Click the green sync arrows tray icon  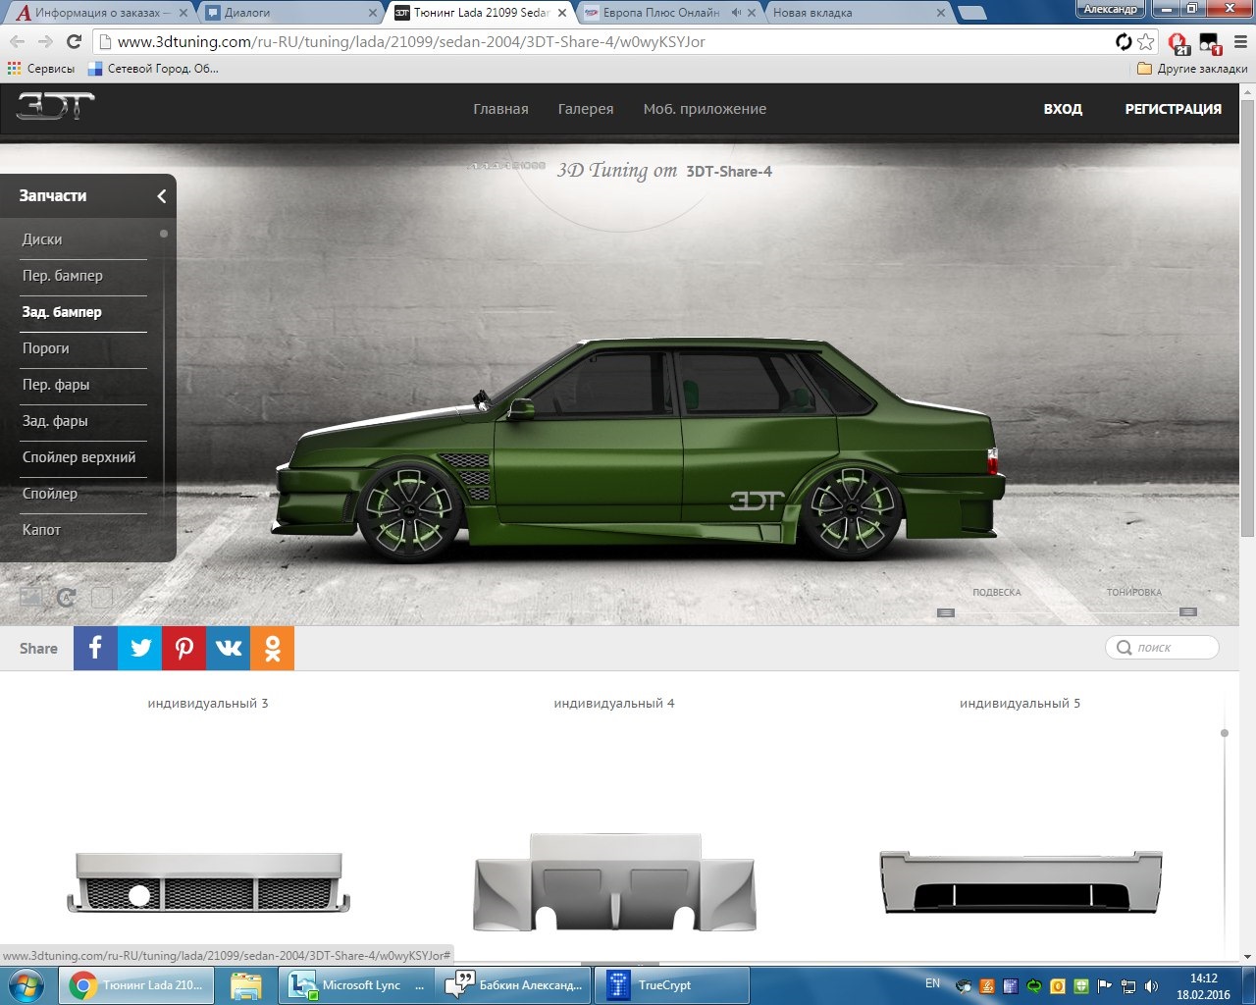(x=1034, y=985)
